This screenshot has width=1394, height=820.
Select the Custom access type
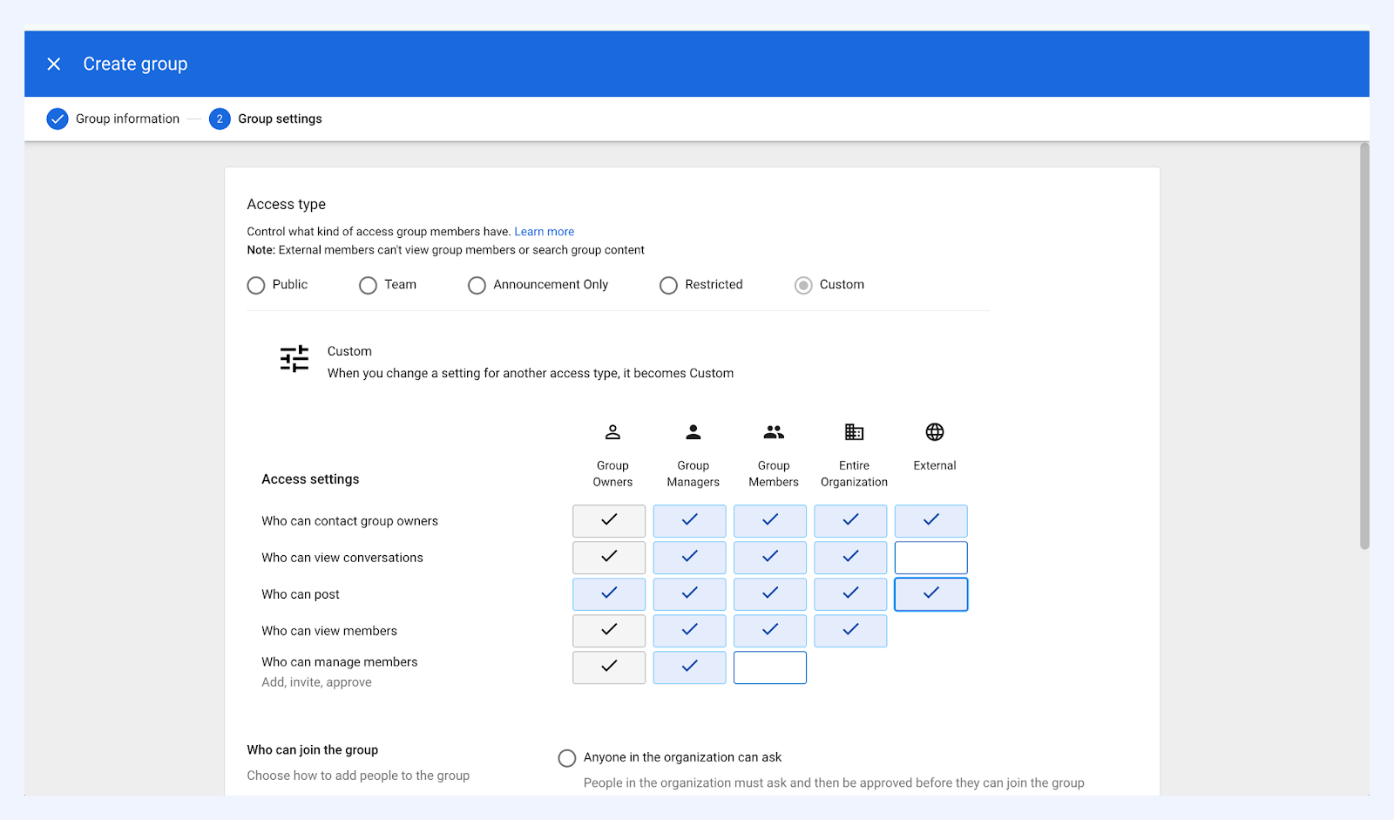pos(803,285)
